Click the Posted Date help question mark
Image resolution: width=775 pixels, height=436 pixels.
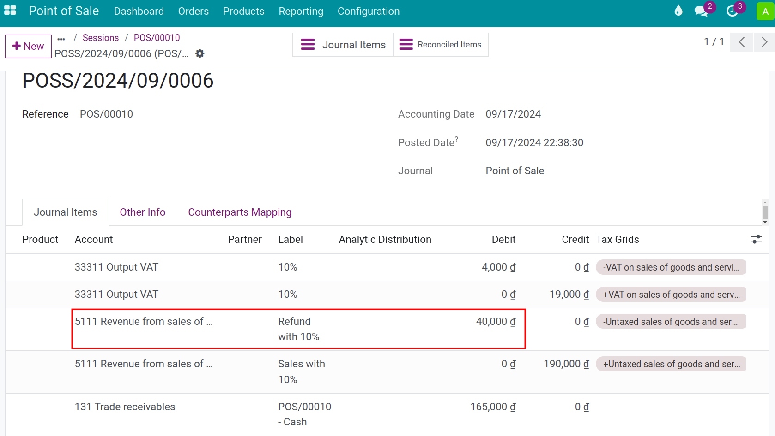456,139
